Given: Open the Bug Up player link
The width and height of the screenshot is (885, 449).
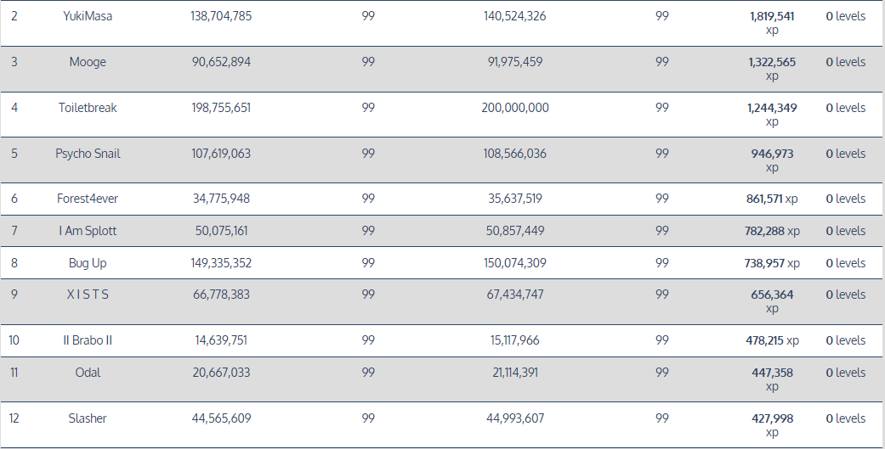Looking at the screenshot, I should (88, 263).
